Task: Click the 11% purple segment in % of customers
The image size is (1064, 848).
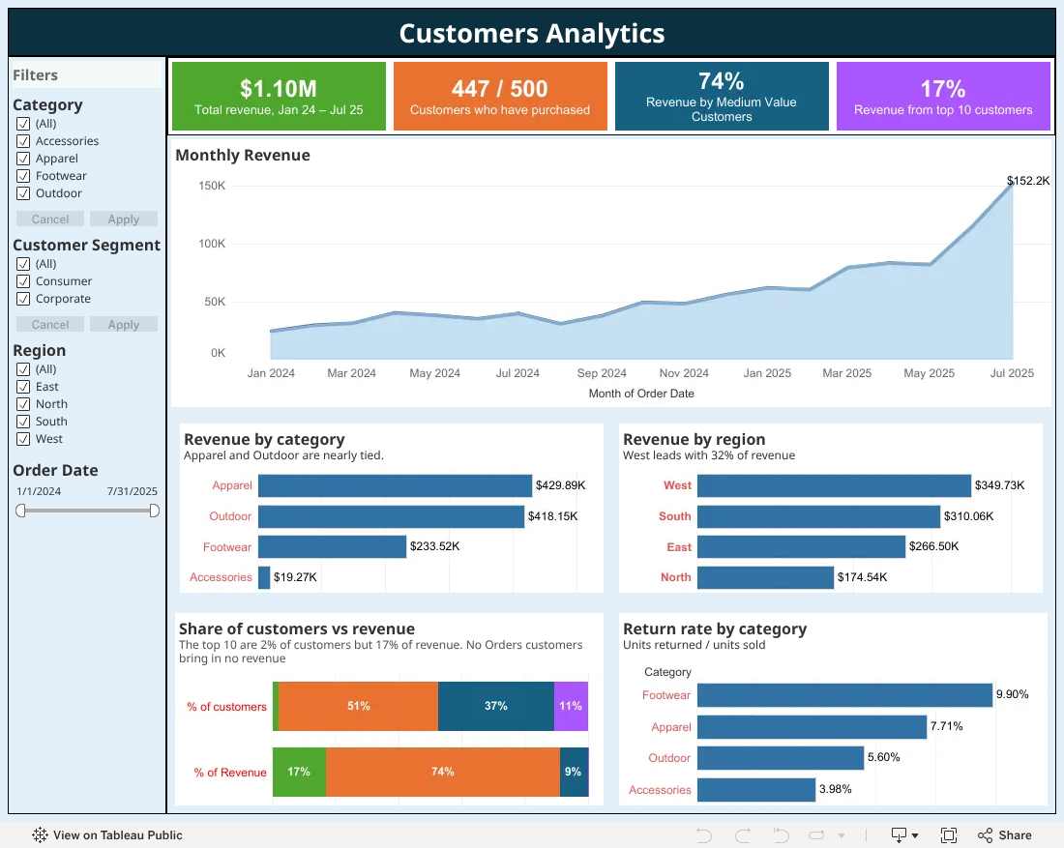Action: (572, 706)
